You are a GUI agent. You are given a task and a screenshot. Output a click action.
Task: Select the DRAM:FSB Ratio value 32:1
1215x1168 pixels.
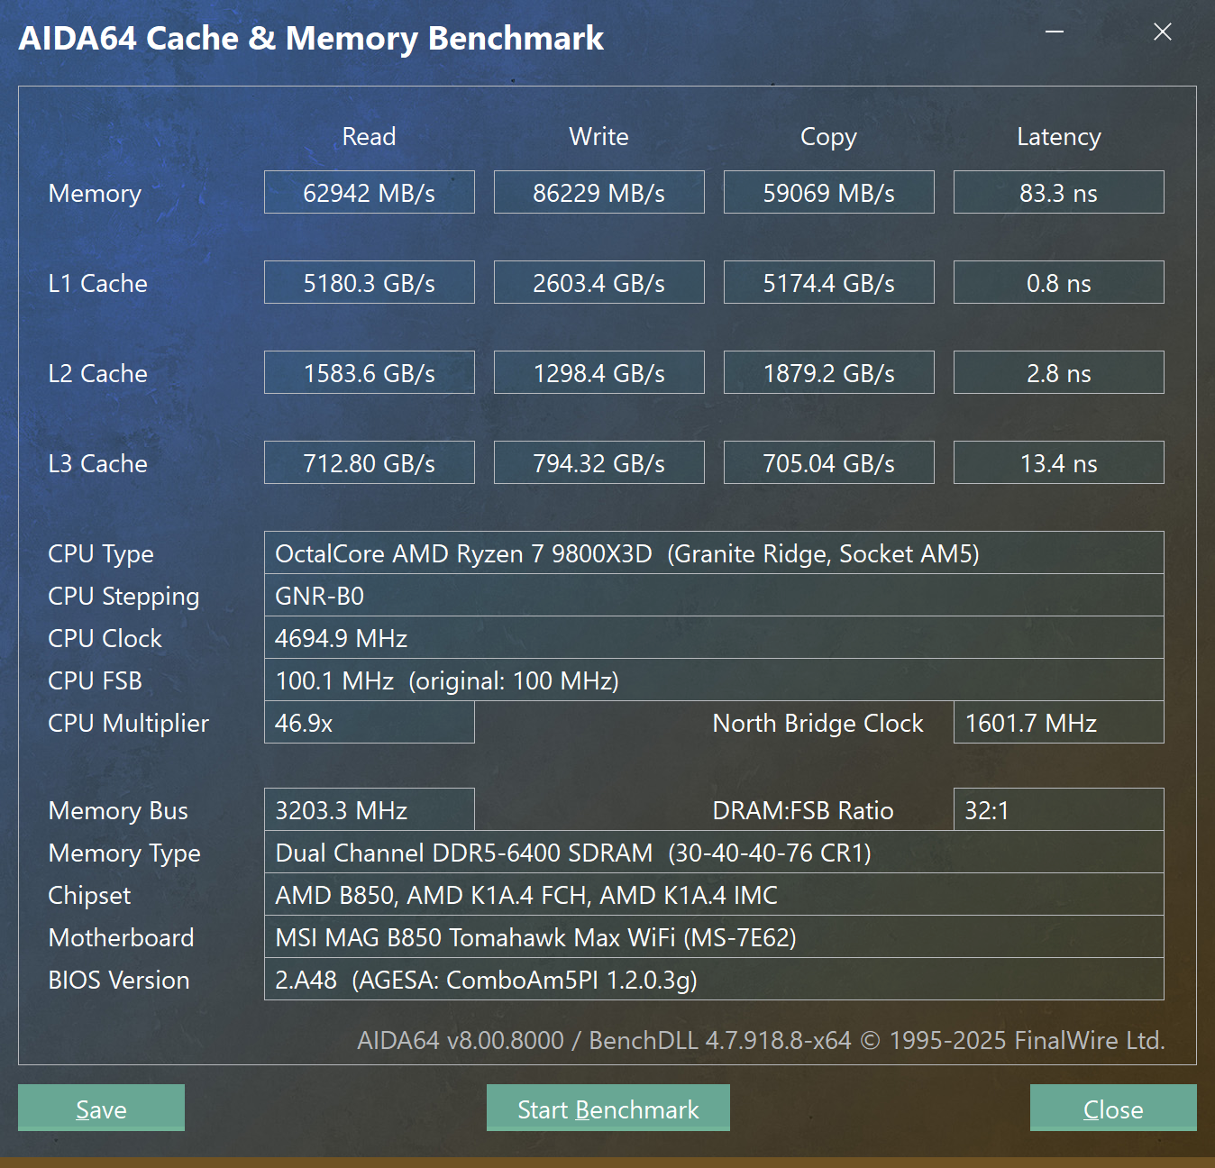tap(1059, 809)
